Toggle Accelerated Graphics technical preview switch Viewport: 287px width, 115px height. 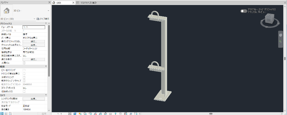(x=244, y=11)
